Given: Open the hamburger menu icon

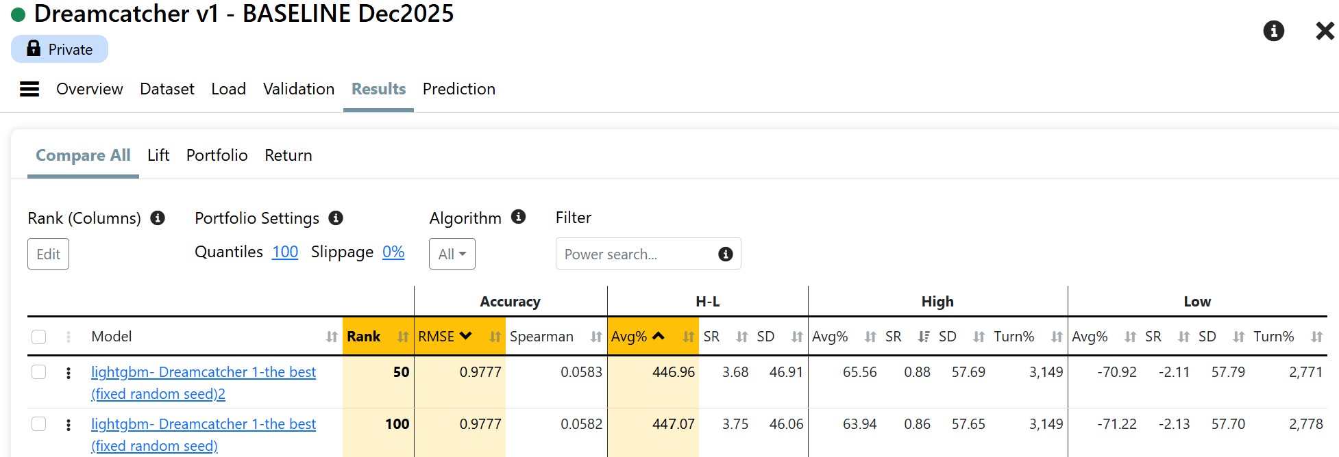Looking at the screenshot, I should [x=29, y=89].
